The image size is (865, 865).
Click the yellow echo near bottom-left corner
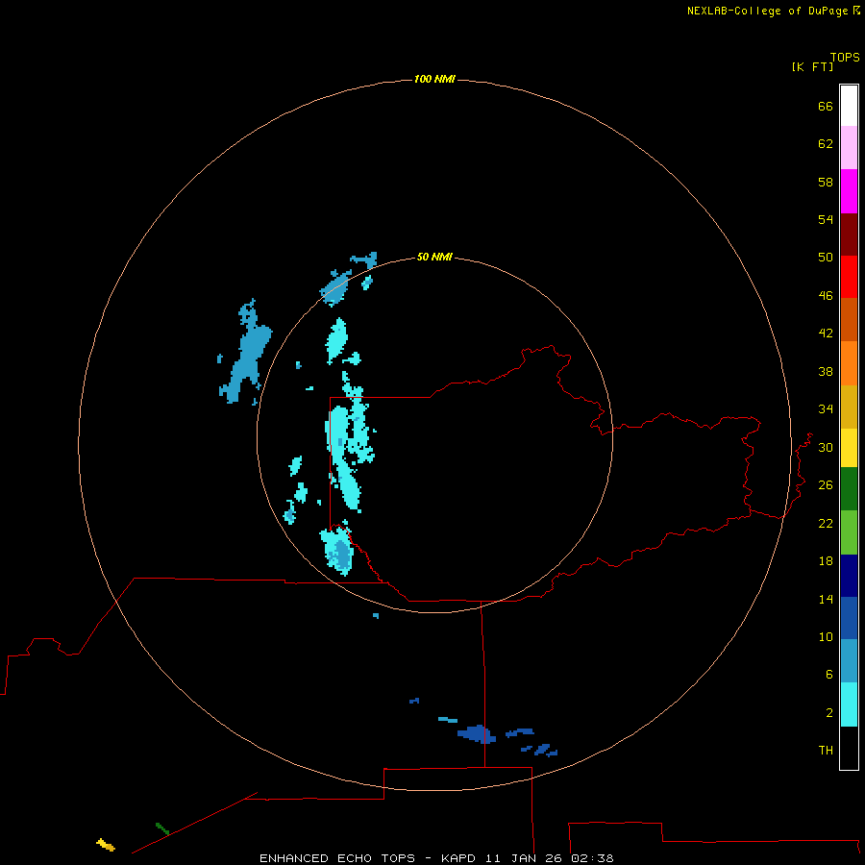pos(106,845)
